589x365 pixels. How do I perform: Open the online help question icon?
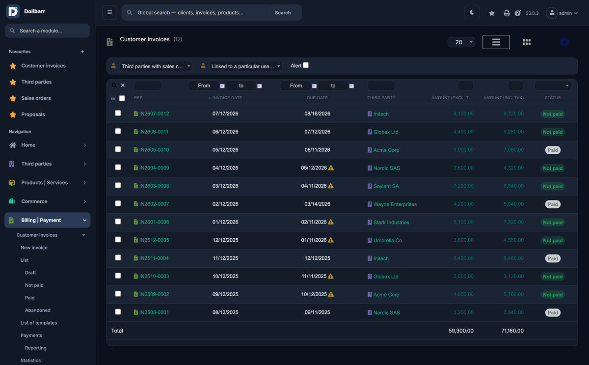click(x=518, y=13)
